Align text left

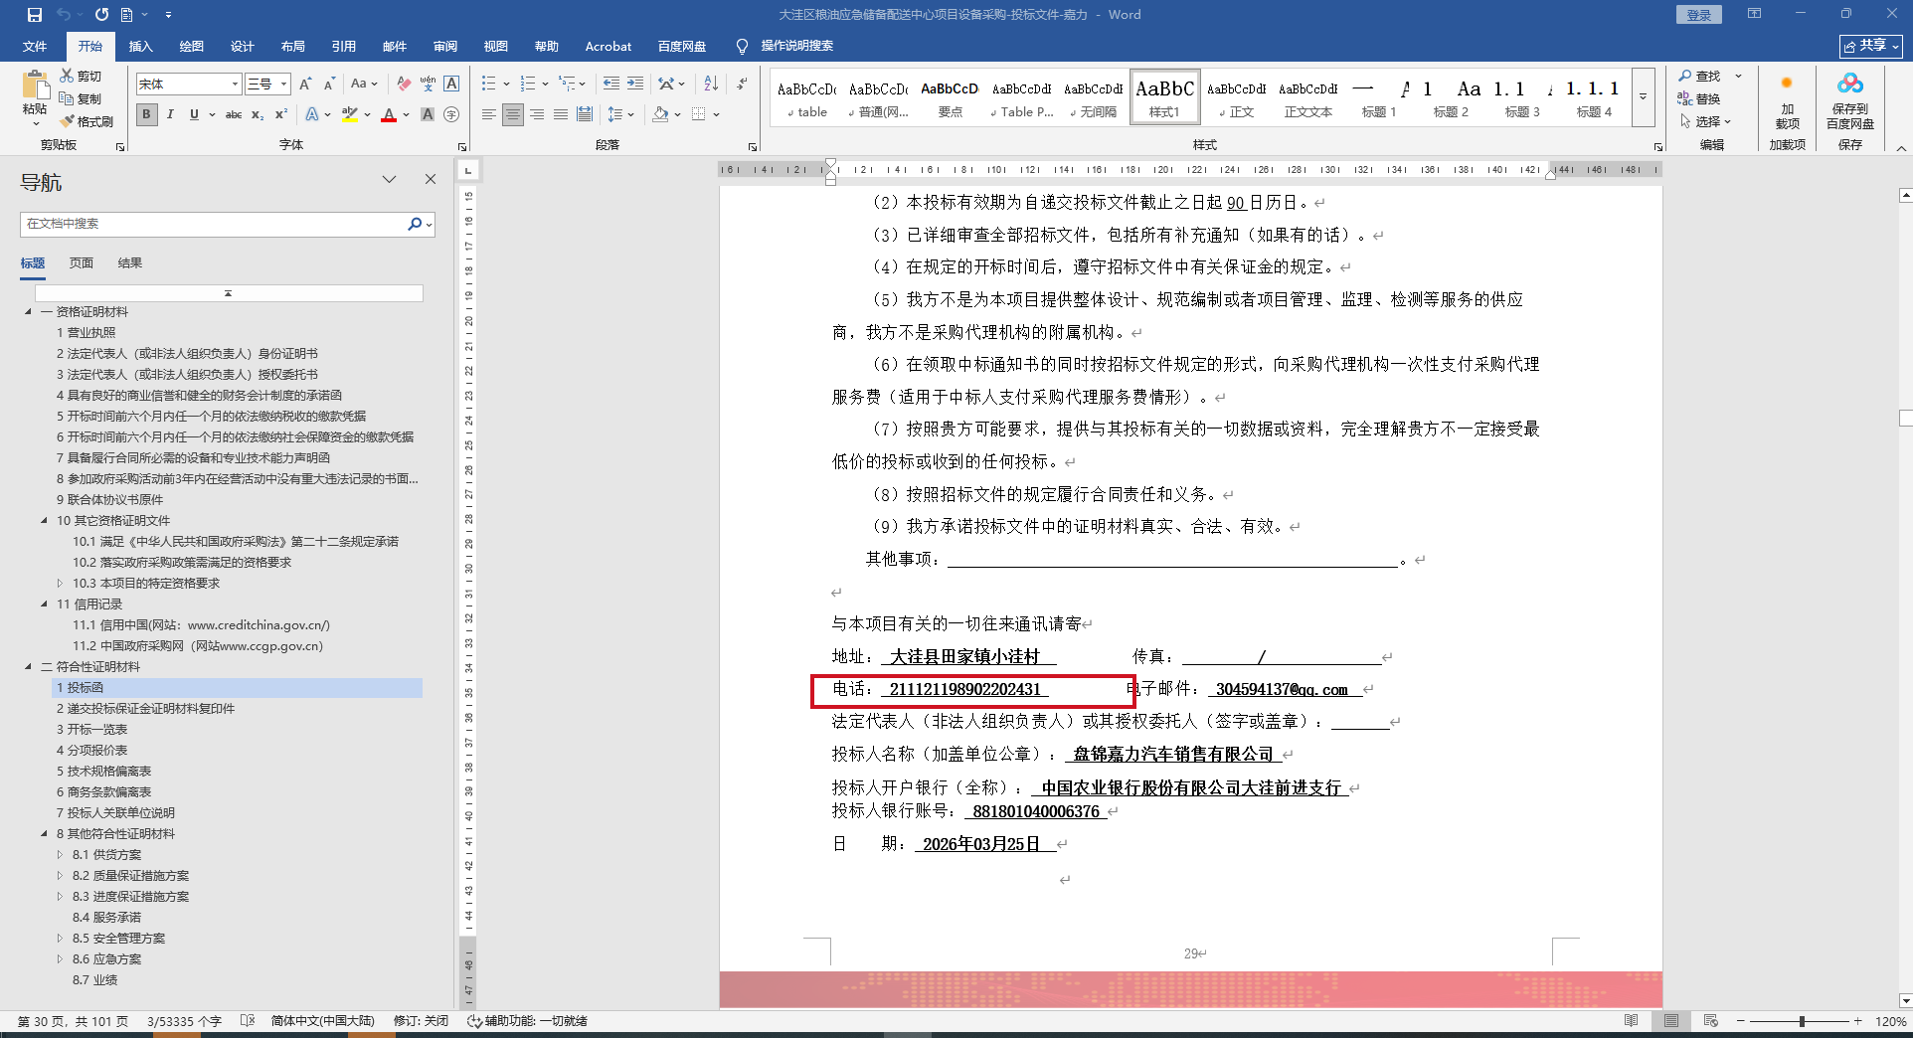[x=489, y=114]
